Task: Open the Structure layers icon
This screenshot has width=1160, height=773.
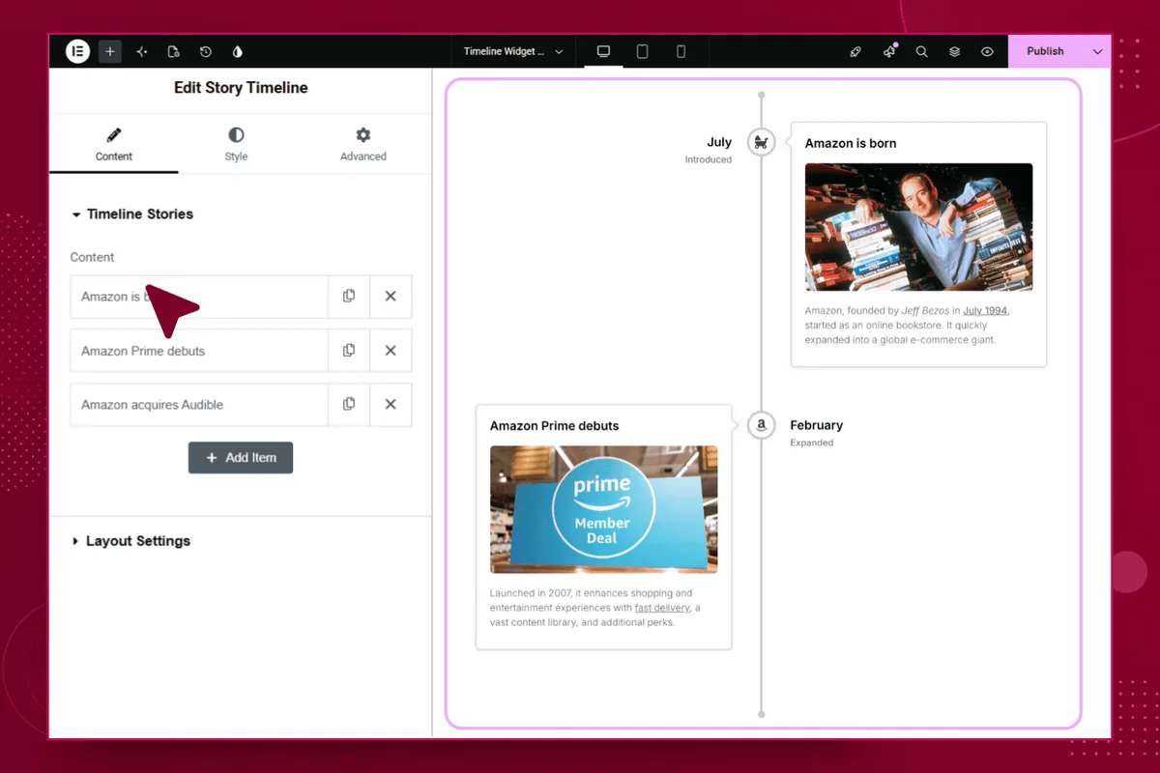Action: pos(954,51)
